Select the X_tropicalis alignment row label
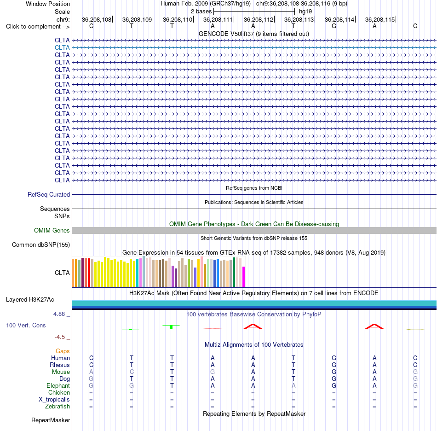Screen dimensions: 437x431 (x=54, y=400)
